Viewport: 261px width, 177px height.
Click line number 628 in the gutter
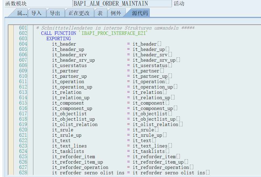(x=23, y=172)
